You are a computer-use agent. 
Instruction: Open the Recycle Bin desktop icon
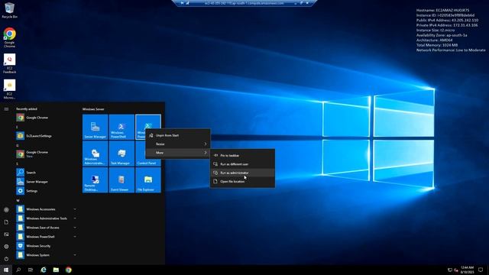pos(9,10)
